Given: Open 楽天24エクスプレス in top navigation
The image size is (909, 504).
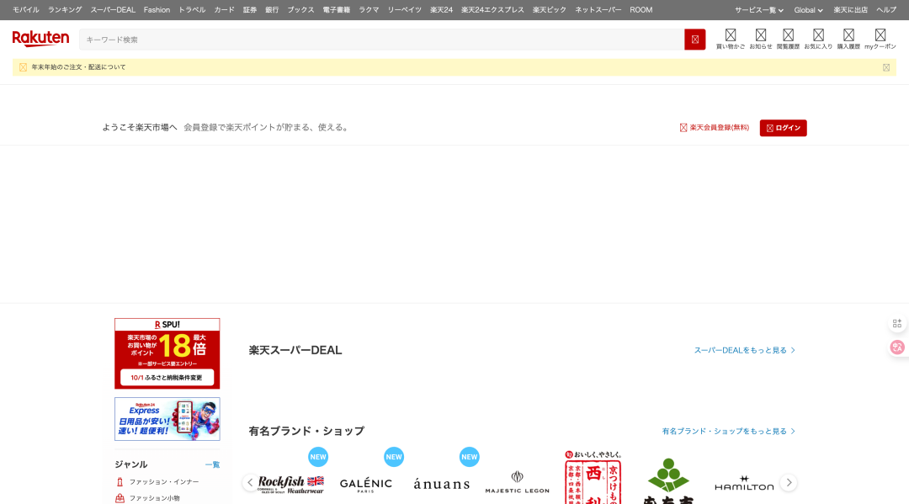Looking at the screenshot, I should pyautogui.click(x=492, y=10).
